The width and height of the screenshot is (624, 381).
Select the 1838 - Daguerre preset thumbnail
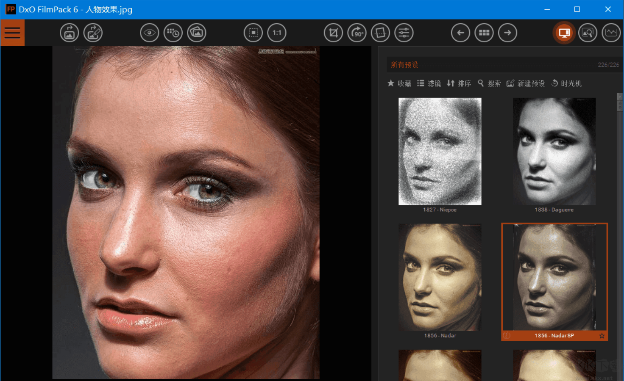[x=554, y=152]
